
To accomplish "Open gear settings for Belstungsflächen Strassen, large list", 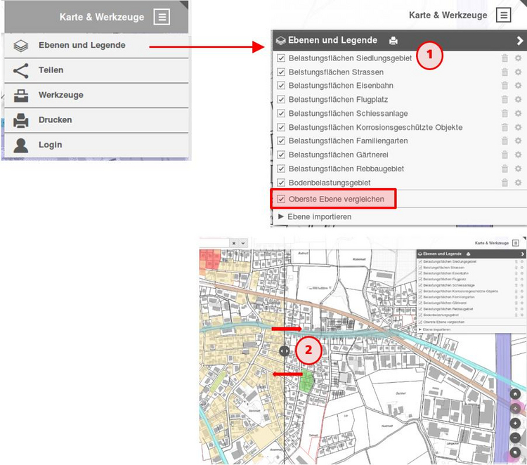I will click(x=518, y=72).
